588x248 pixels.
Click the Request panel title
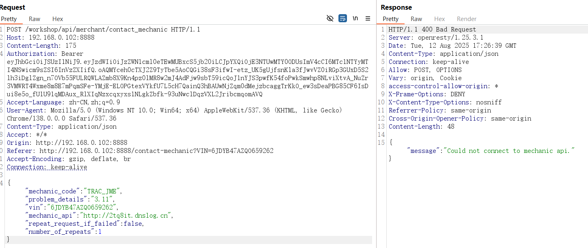12,7
